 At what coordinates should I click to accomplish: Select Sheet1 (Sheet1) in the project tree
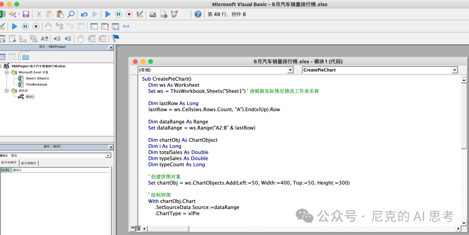point(37,79)
